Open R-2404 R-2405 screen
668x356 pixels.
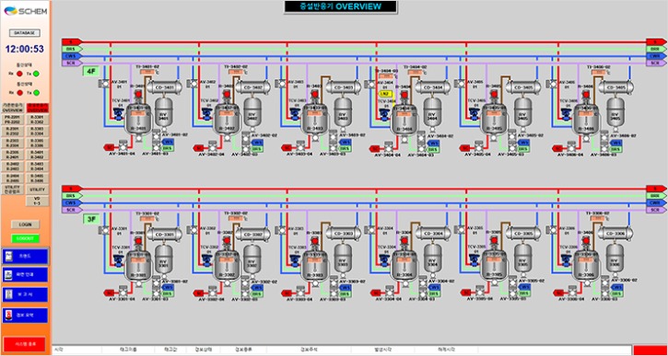tap(13, 178)
